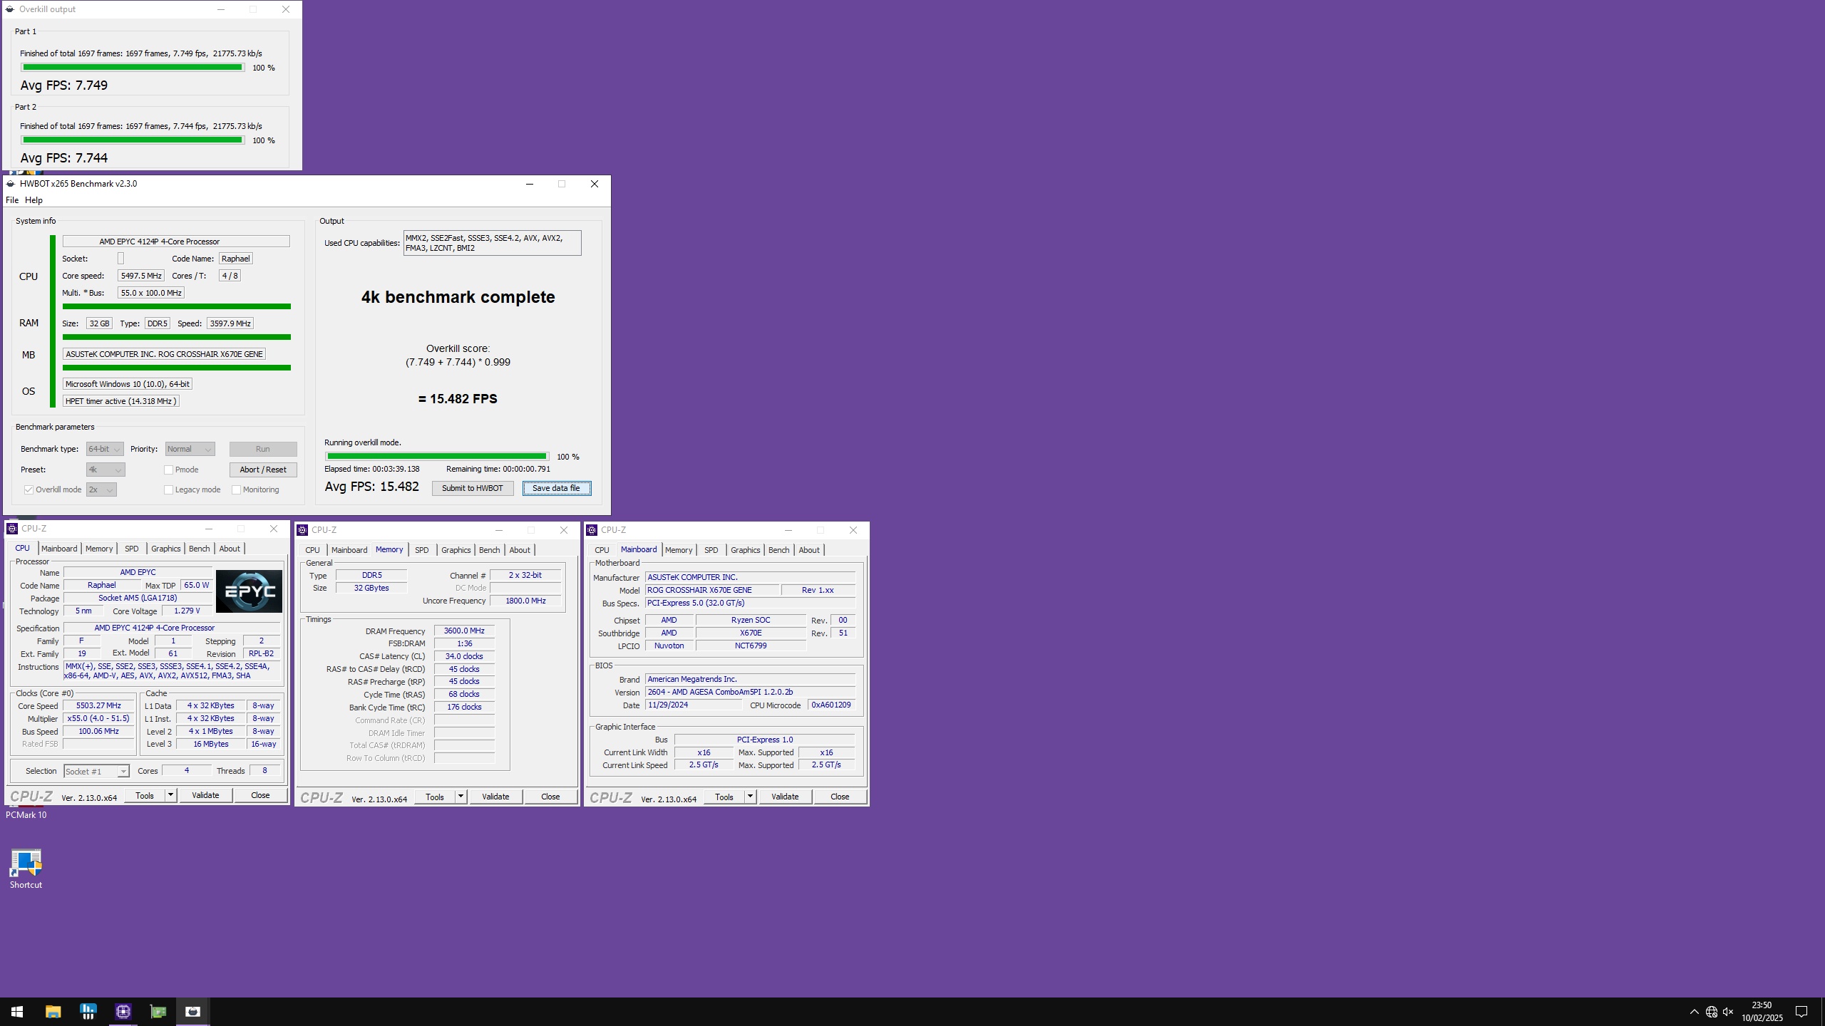Image resolution: width=1825 pixels, height=1026 pixels.
Task: Open the Help menu in HWBOT
Action: 34,200
